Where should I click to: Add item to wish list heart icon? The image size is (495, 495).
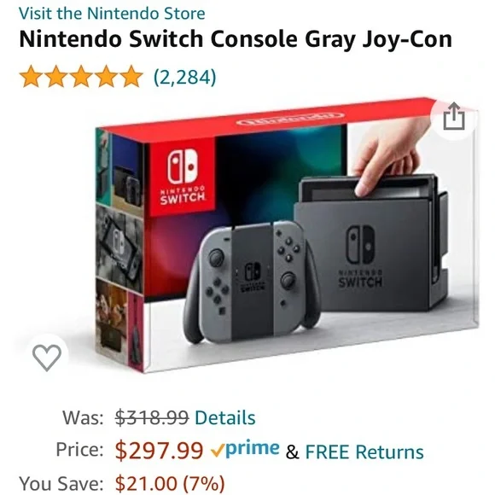[47, 357]
